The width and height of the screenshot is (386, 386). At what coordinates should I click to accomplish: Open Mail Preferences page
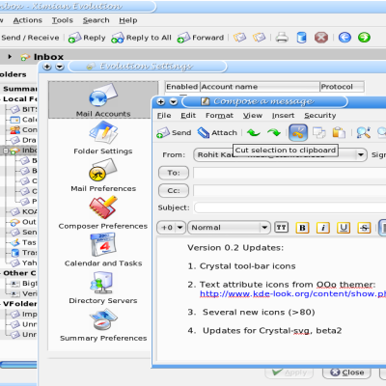coord(103,176)
